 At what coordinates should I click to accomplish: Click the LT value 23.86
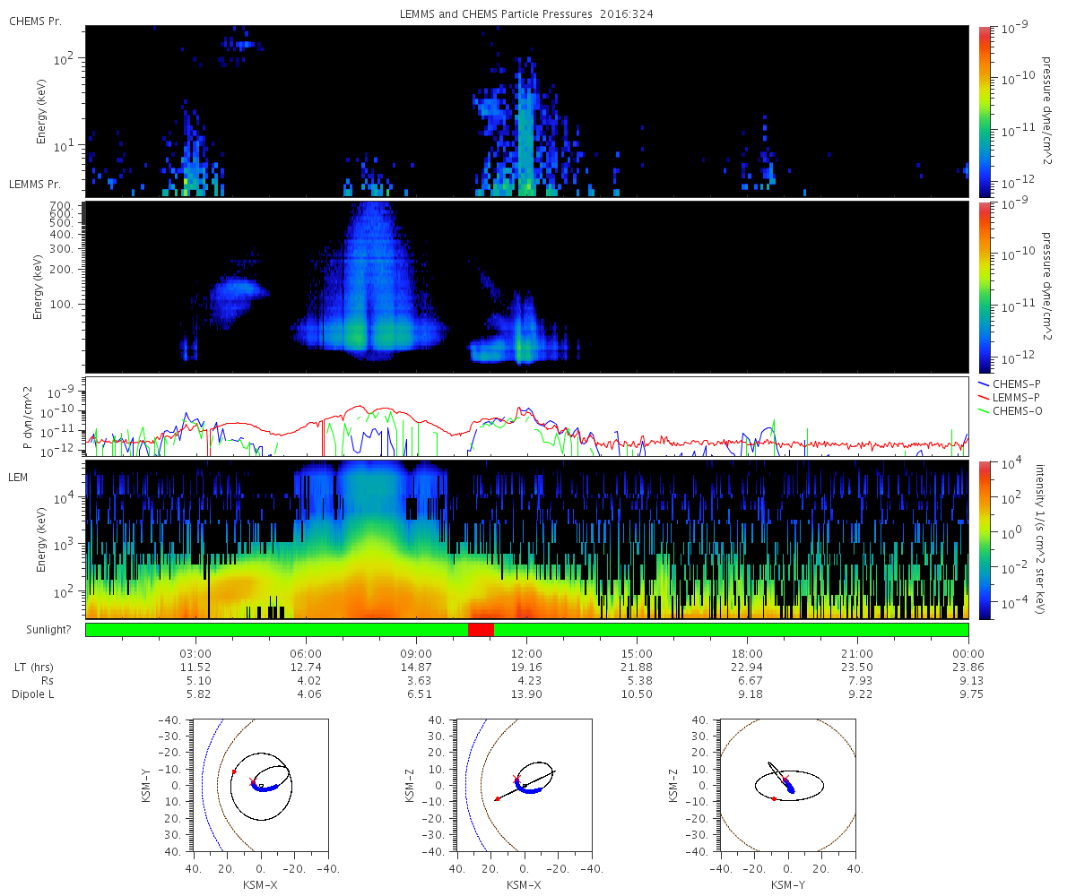[968, 668]
